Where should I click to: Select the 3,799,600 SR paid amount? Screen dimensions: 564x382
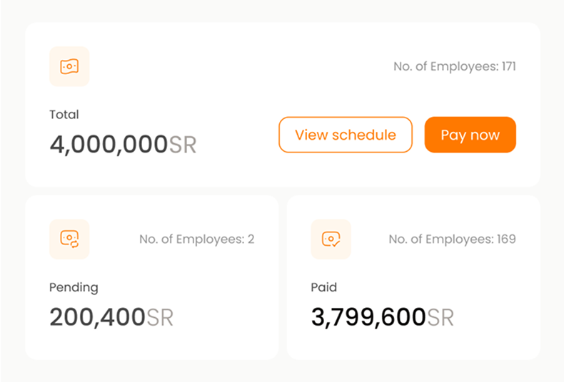(383, 317)
